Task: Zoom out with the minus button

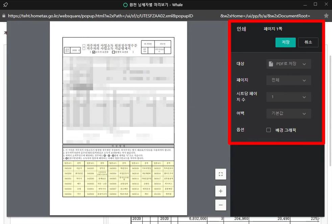Action: tap(221, 205)
